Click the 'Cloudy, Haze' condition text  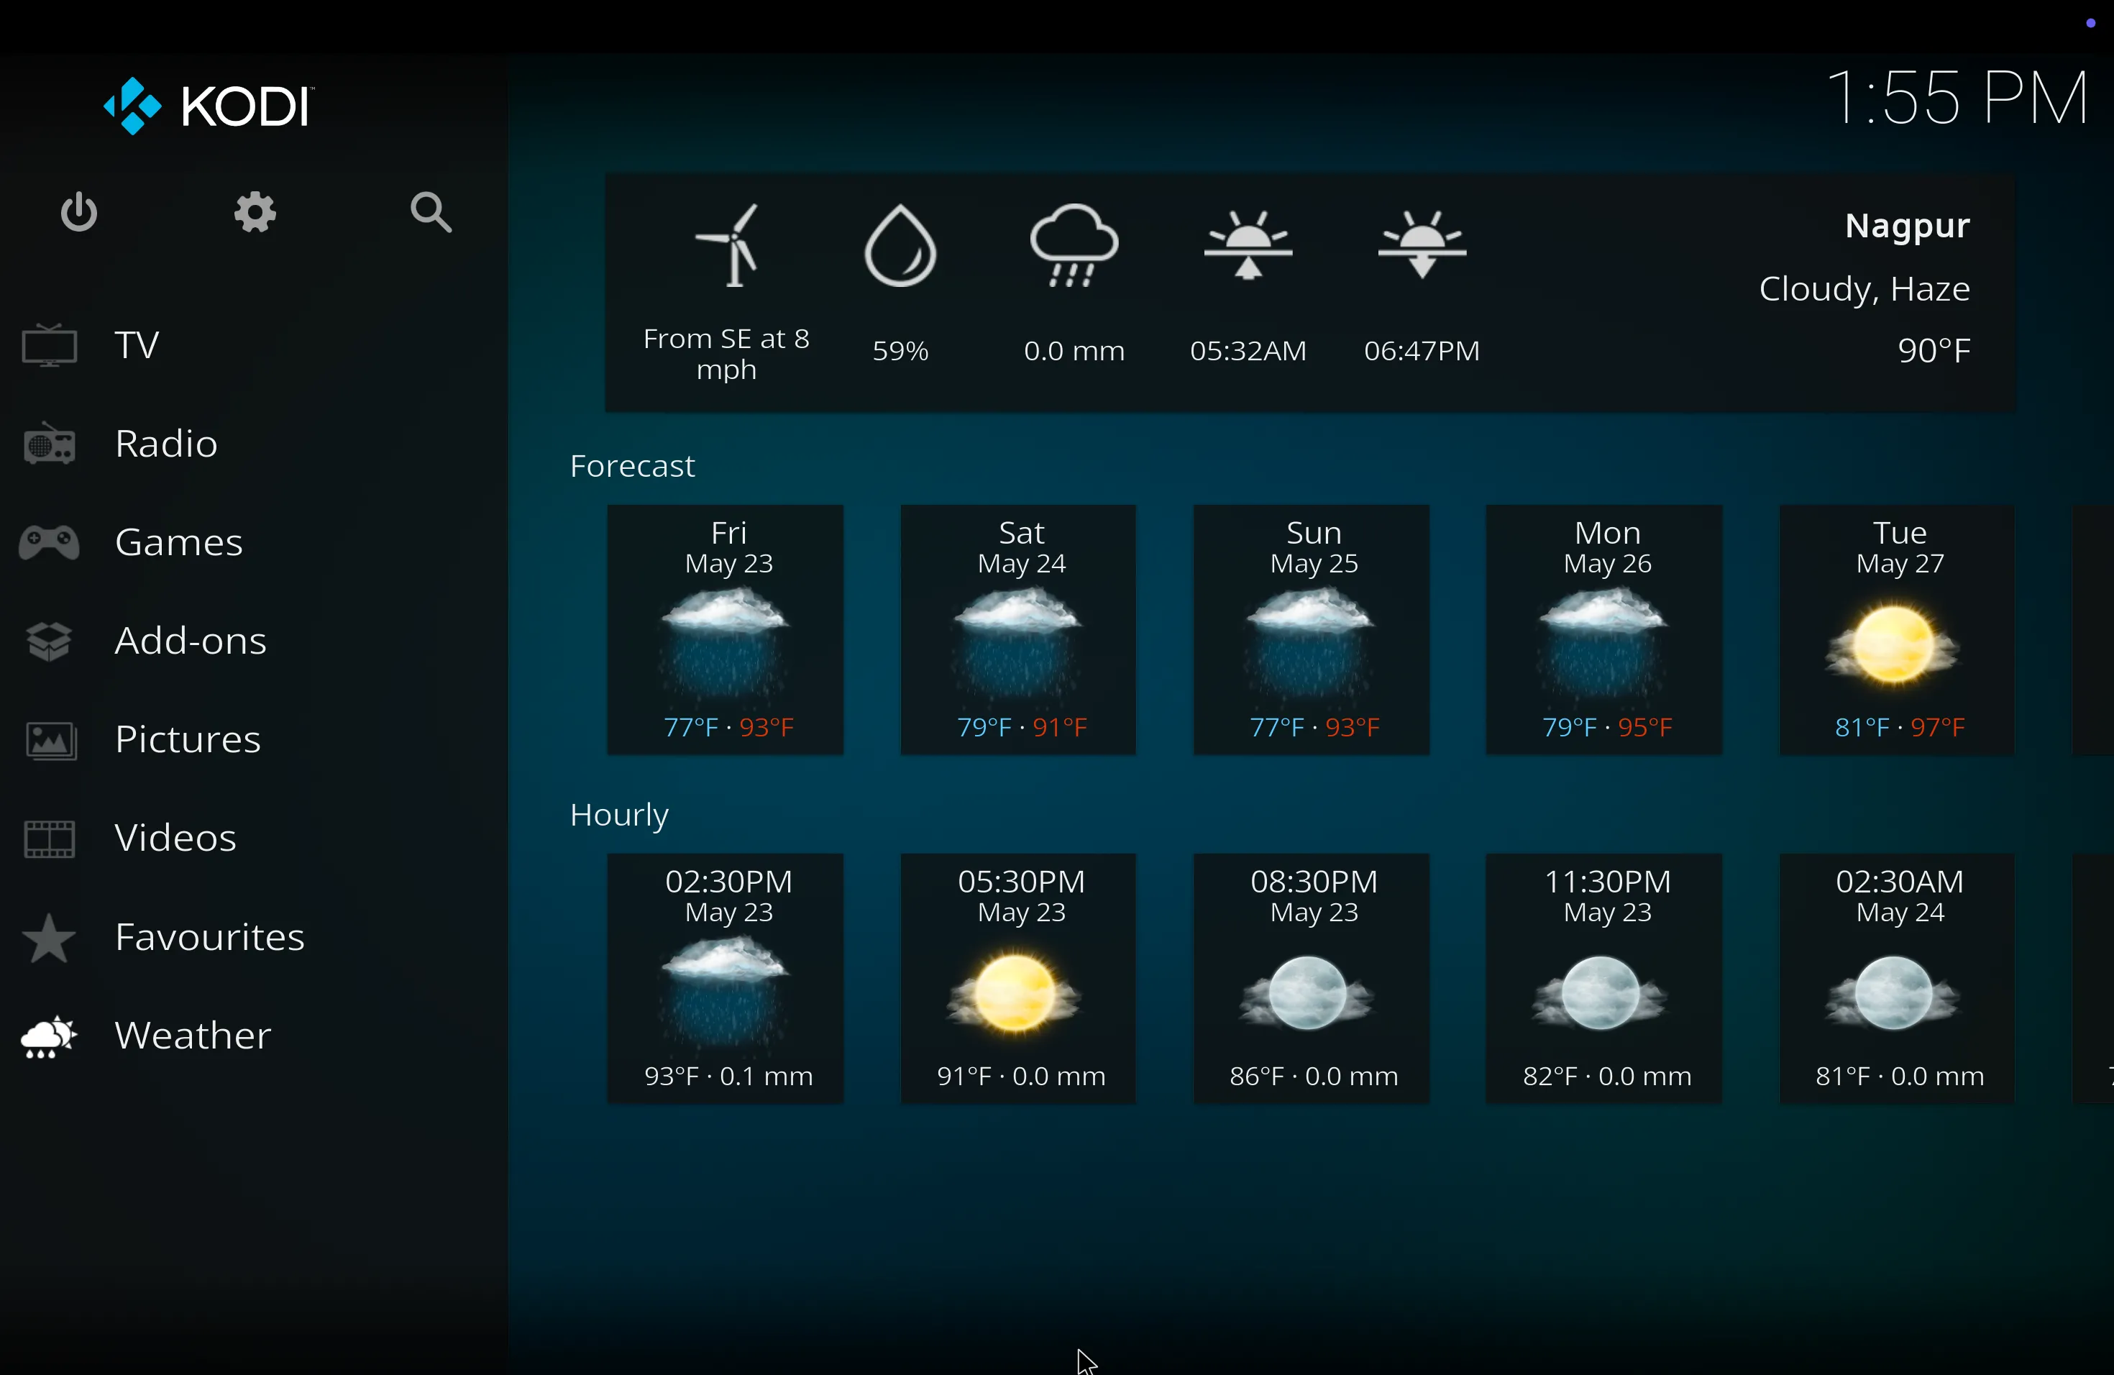point(1864,290)
